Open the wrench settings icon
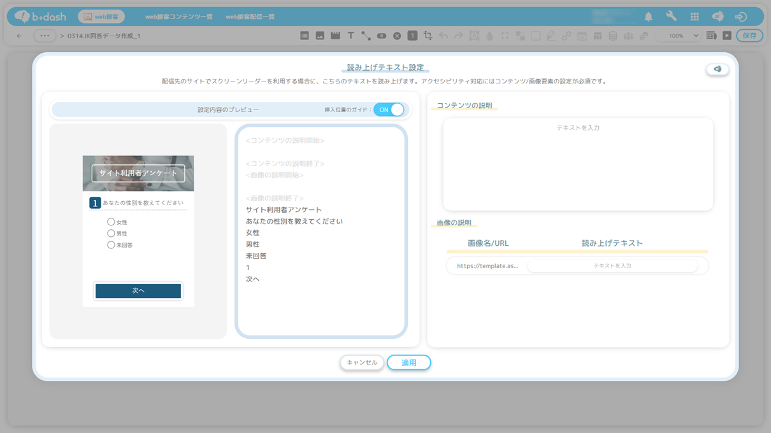 [671, 17]
